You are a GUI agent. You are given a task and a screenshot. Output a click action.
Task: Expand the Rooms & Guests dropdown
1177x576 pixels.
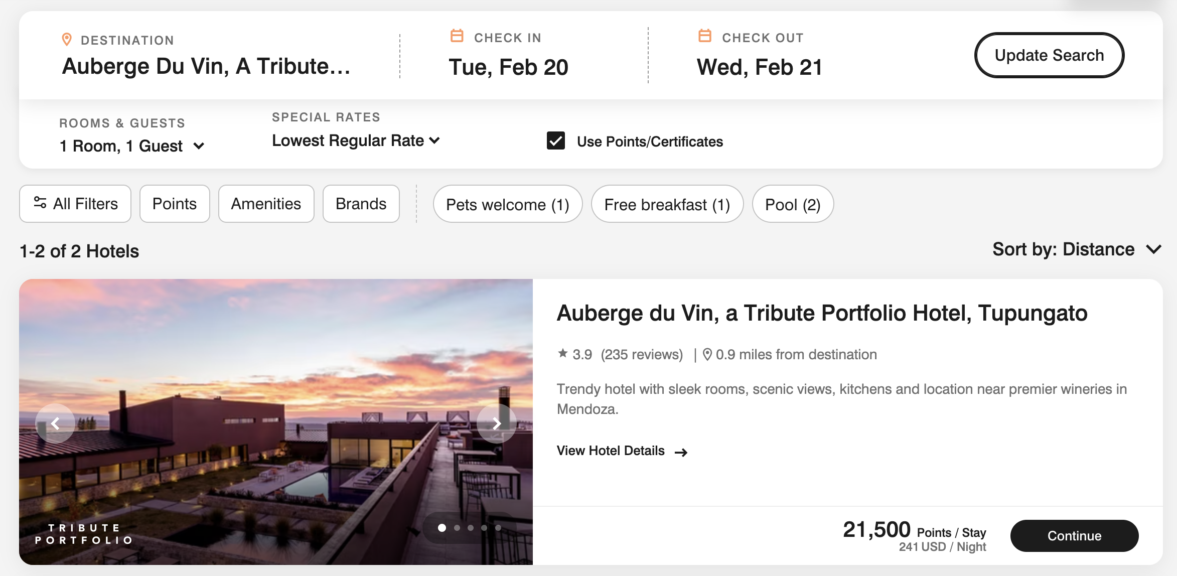(x=132, y=146)
